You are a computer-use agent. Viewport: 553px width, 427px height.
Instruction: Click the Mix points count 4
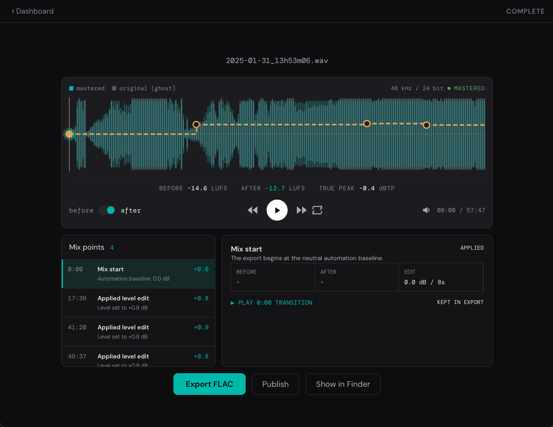112,247
